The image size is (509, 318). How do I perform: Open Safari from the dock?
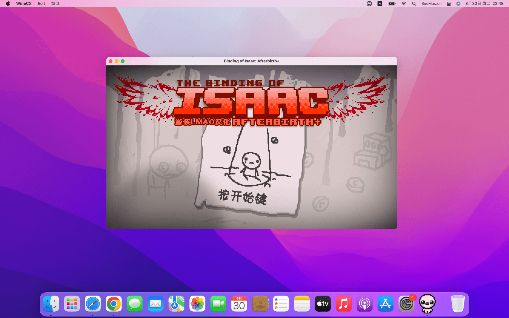(x=93, y=304)
